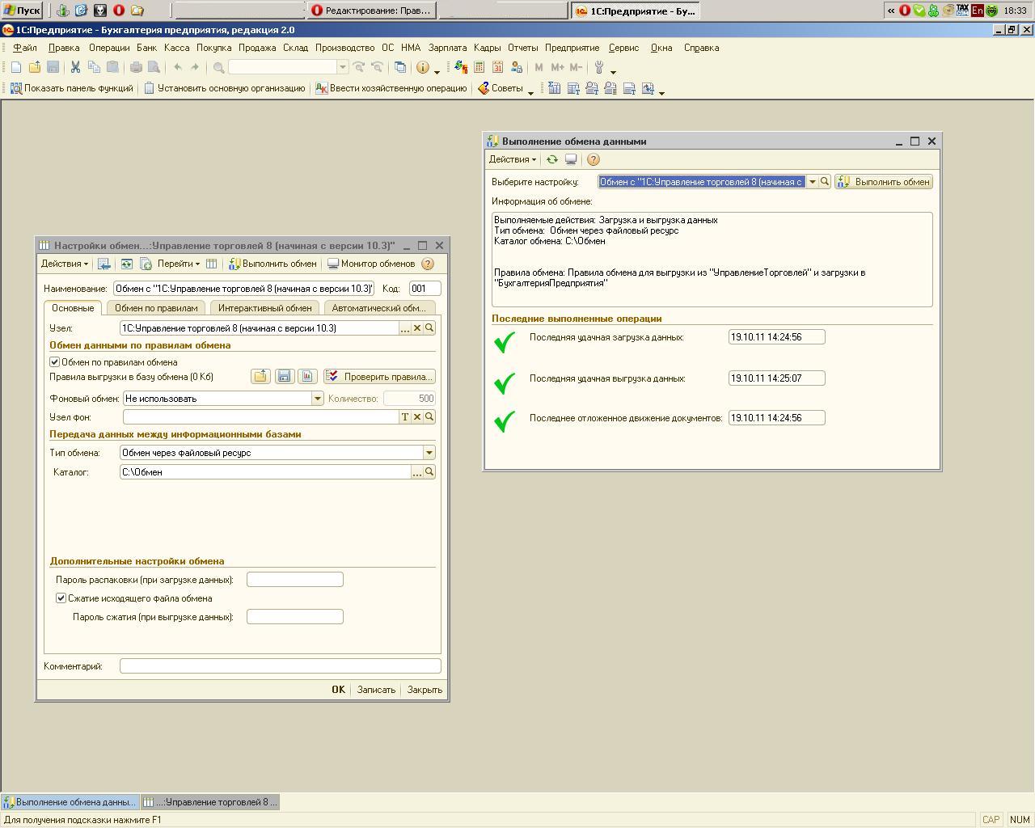Viewport: 1035px width, 828px height.
Task: Click the refresh icon in exchange execution window
Action: point(552,160)
